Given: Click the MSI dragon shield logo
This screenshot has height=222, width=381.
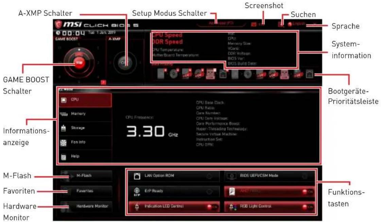Looking at the screenshot, I should coord(58,24).
